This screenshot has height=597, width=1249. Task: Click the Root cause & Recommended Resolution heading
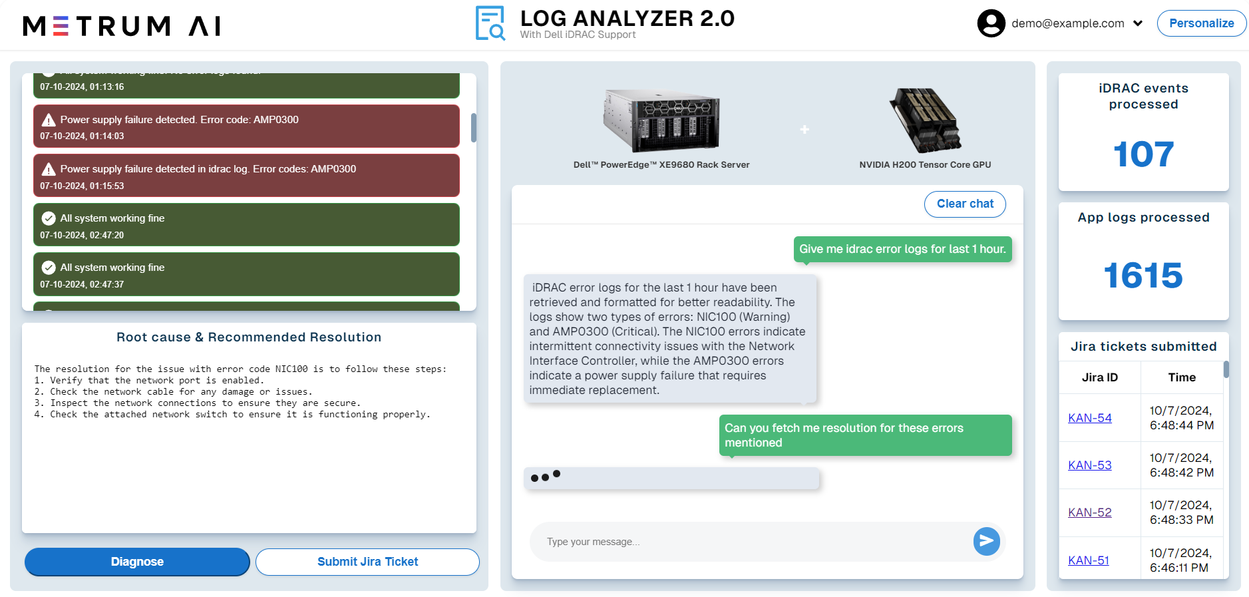click(249, 337)
